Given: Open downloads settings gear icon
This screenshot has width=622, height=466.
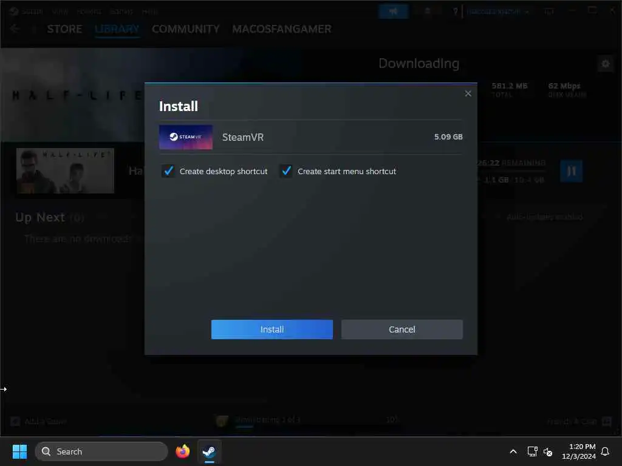Looking at the screenshot, I should [x=606, y=64].
